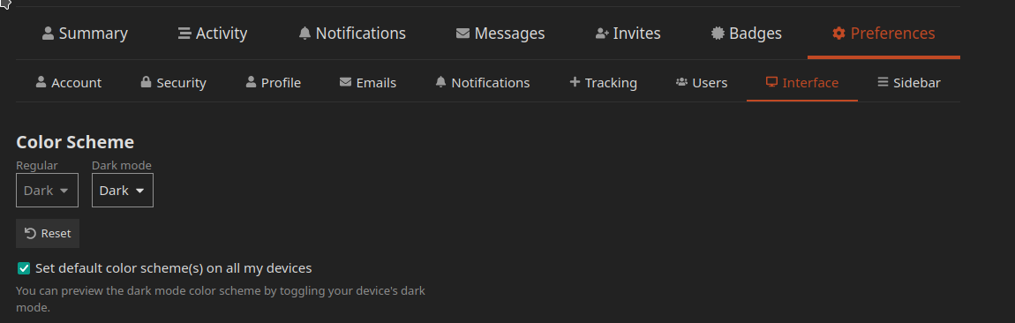Click the list icon beside Activity
Viewport: 1015px width, 323px height.
point(184,33)
